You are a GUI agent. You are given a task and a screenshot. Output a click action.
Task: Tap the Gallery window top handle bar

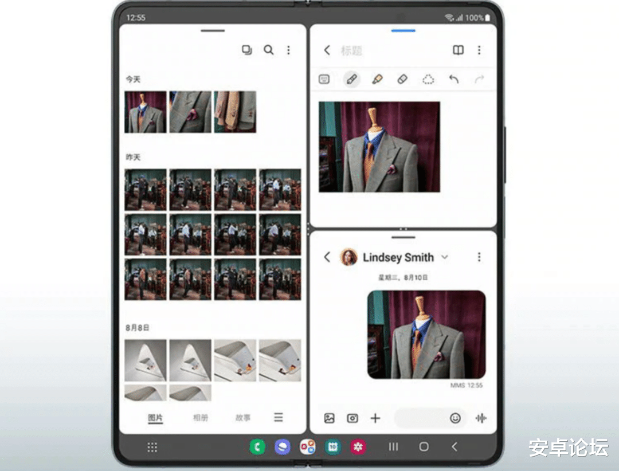click(x=213, y=30)
